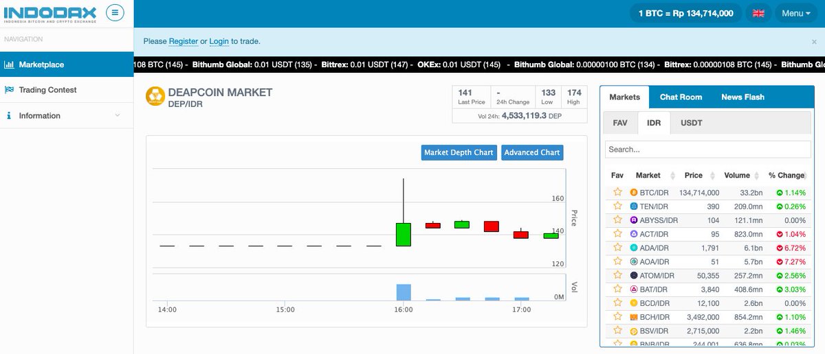
Task: Click the Low 133 stat box
Action: coord(548,97)
